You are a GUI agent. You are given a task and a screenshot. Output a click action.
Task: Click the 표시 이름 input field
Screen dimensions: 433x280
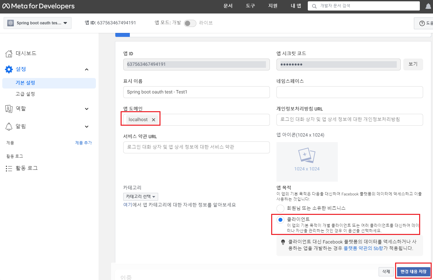(x=196, y=92)
